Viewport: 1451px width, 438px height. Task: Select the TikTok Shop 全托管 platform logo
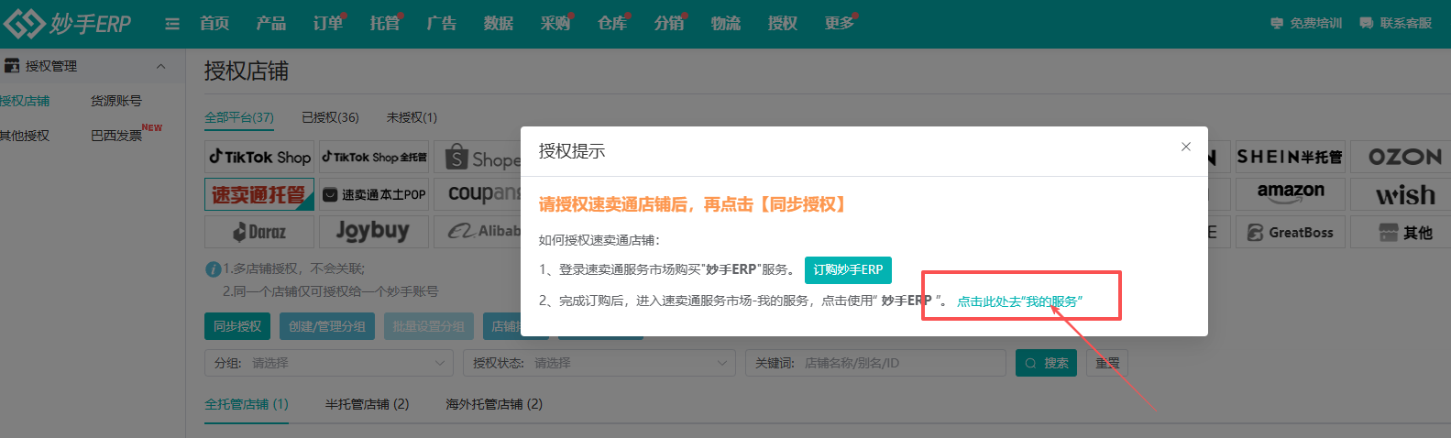[x=374, y=157]
